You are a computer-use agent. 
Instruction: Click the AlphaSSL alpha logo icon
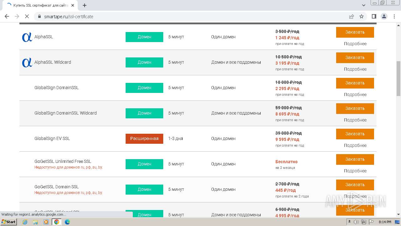27,37
